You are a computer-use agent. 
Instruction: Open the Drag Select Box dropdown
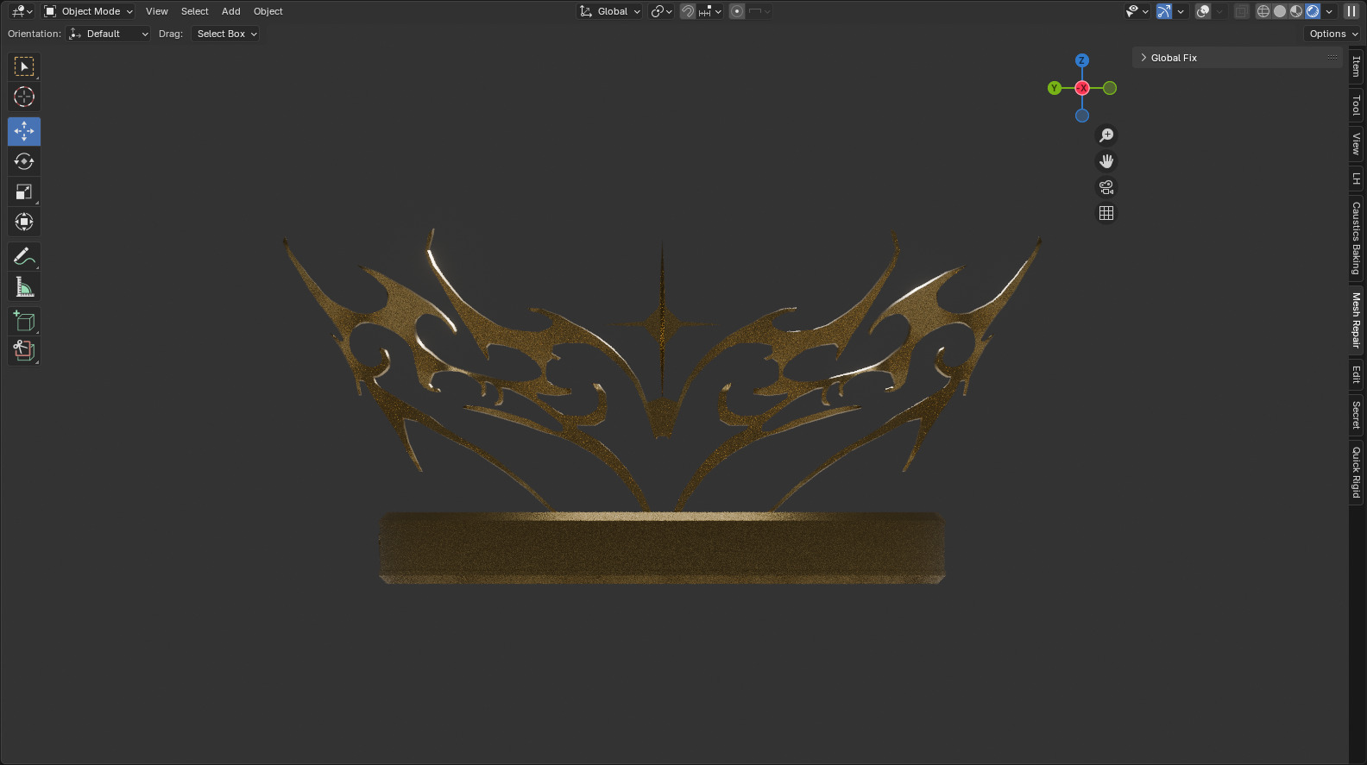click(225, 34)
